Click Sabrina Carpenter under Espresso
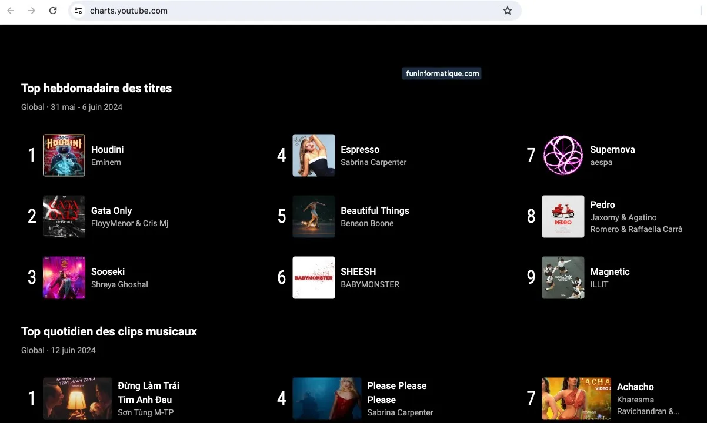The width and height of the screenshot is (707, 423). (373, 162)
